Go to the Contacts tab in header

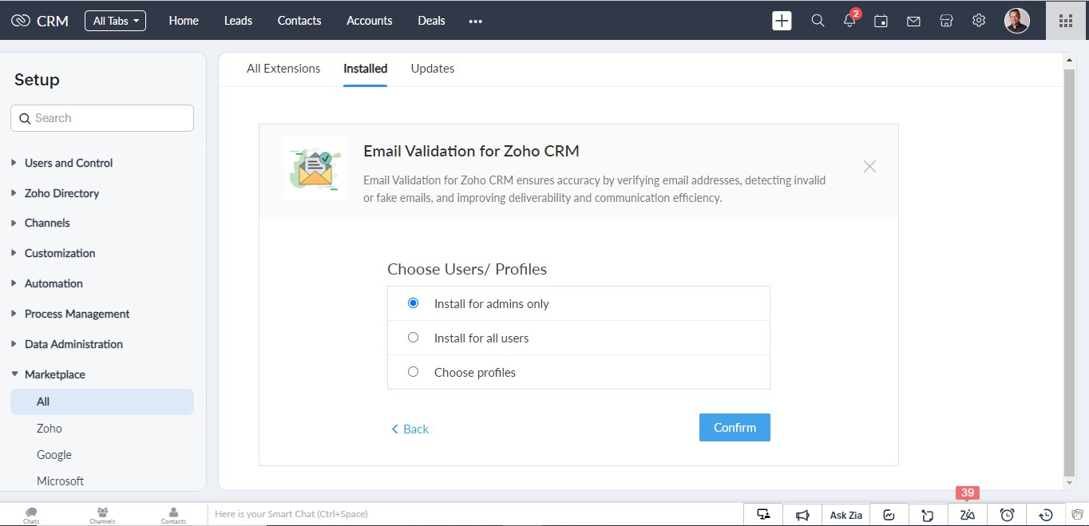299,21
